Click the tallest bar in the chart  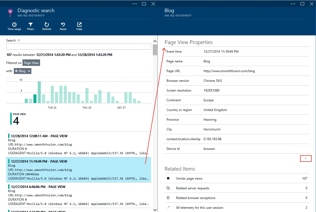(x=39, y=92)
